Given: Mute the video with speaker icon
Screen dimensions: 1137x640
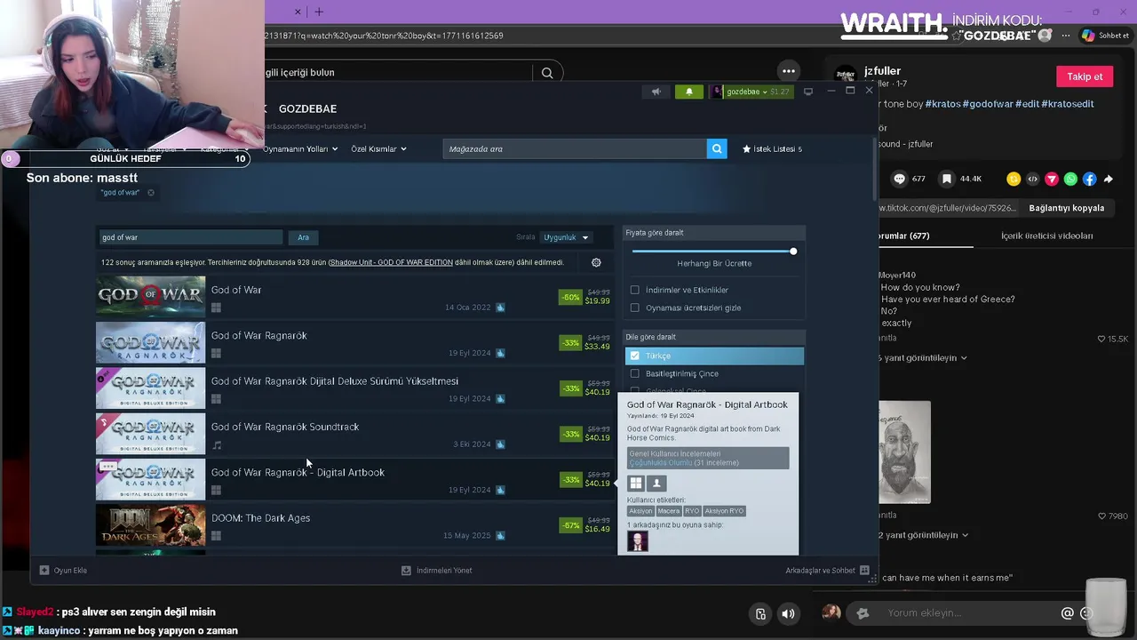Looking at the screenshot, I should (x=788, y=613).
